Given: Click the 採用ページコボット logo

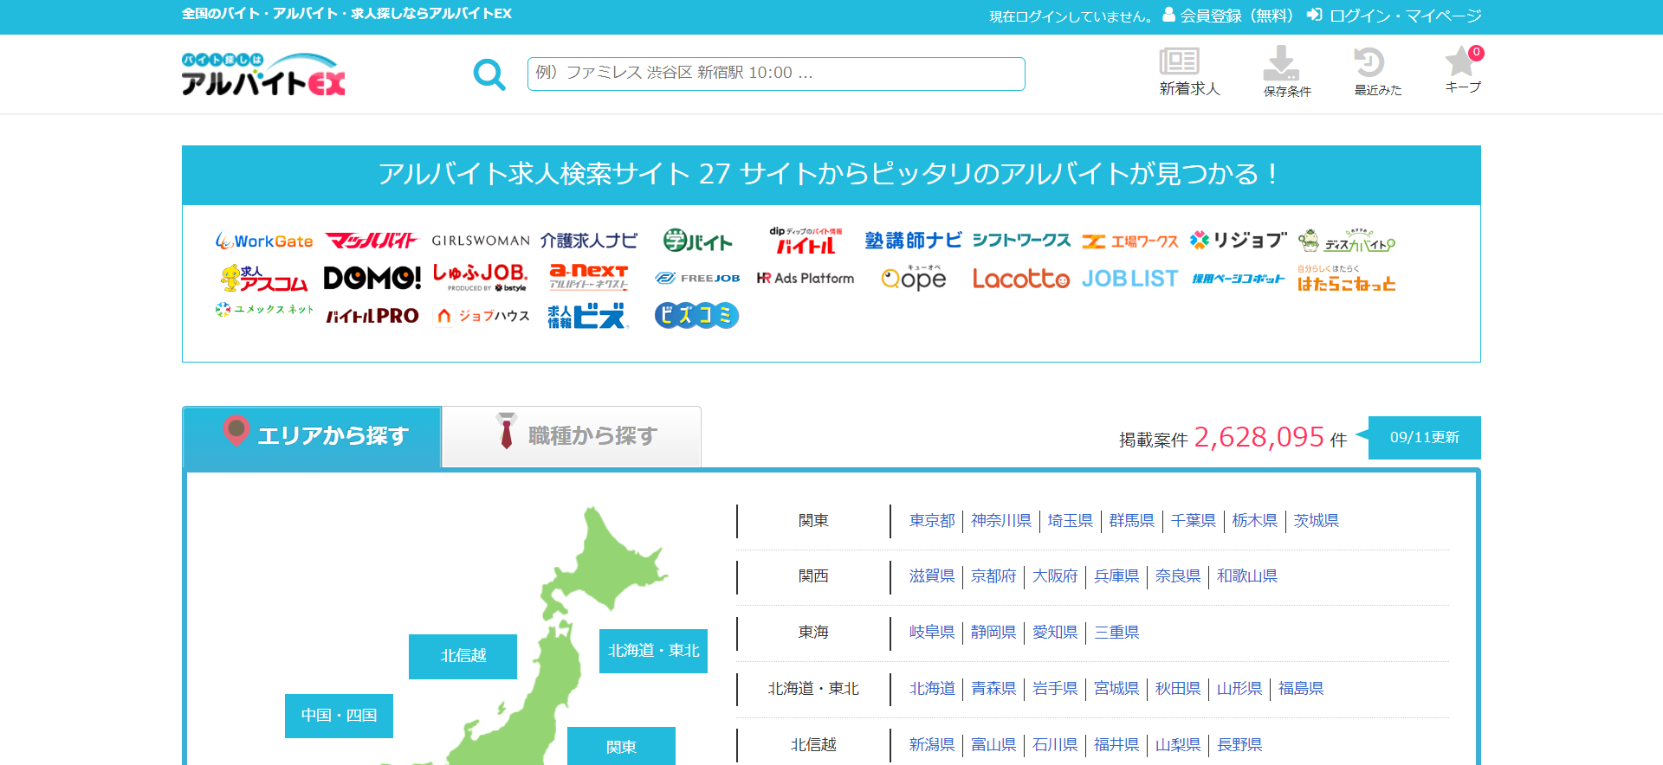Looking at the screenshot, I should click(1239, 279).
